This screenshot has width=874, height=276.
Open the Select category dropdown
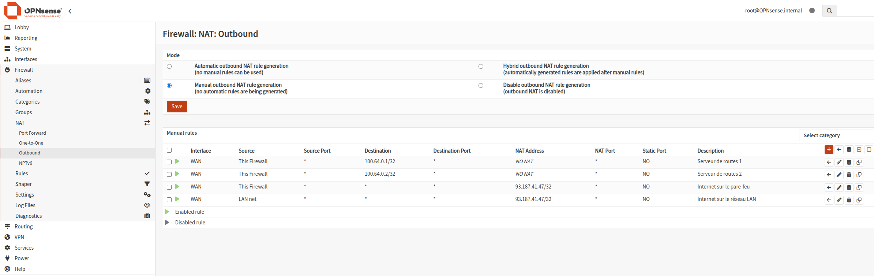[836, 135]
